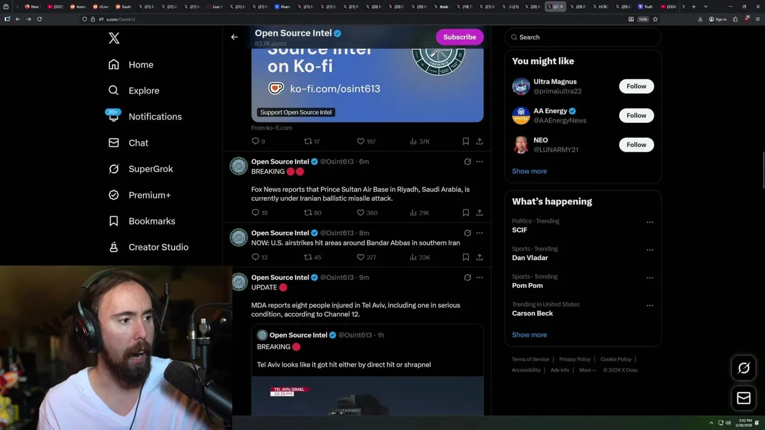
Task: Repost the Ko-fi post with 17 reposts
Action: [x=312, y=142]
